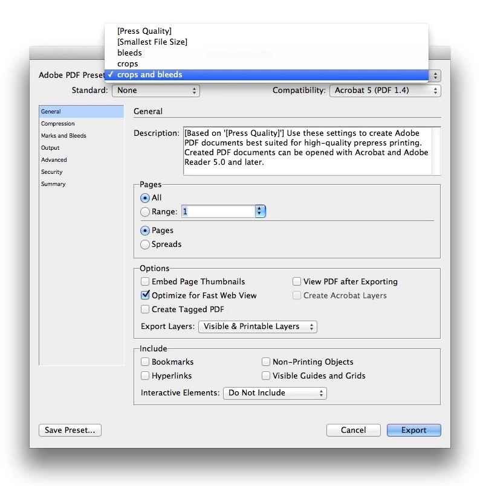Viewport: 486px width, 486px height.
Task: Select the Range radio button
Action: [x=145, y=212]
